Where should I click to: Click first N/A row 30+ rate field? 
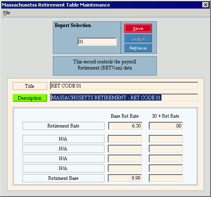click(166, 139)
